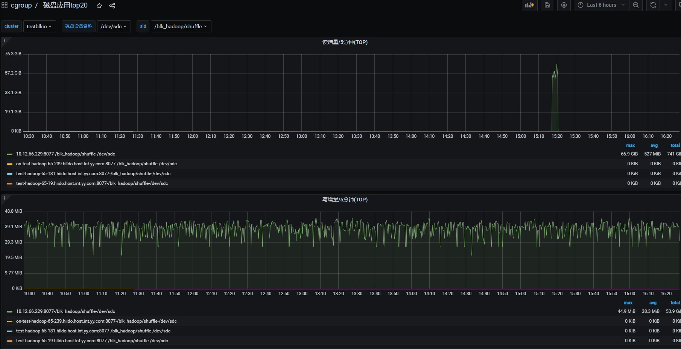Toggle on-test-hadoop-65-239 series in read panel legend
Viewport: 681px width, 349px height.
pyautogui.click(x=96, y=164)
